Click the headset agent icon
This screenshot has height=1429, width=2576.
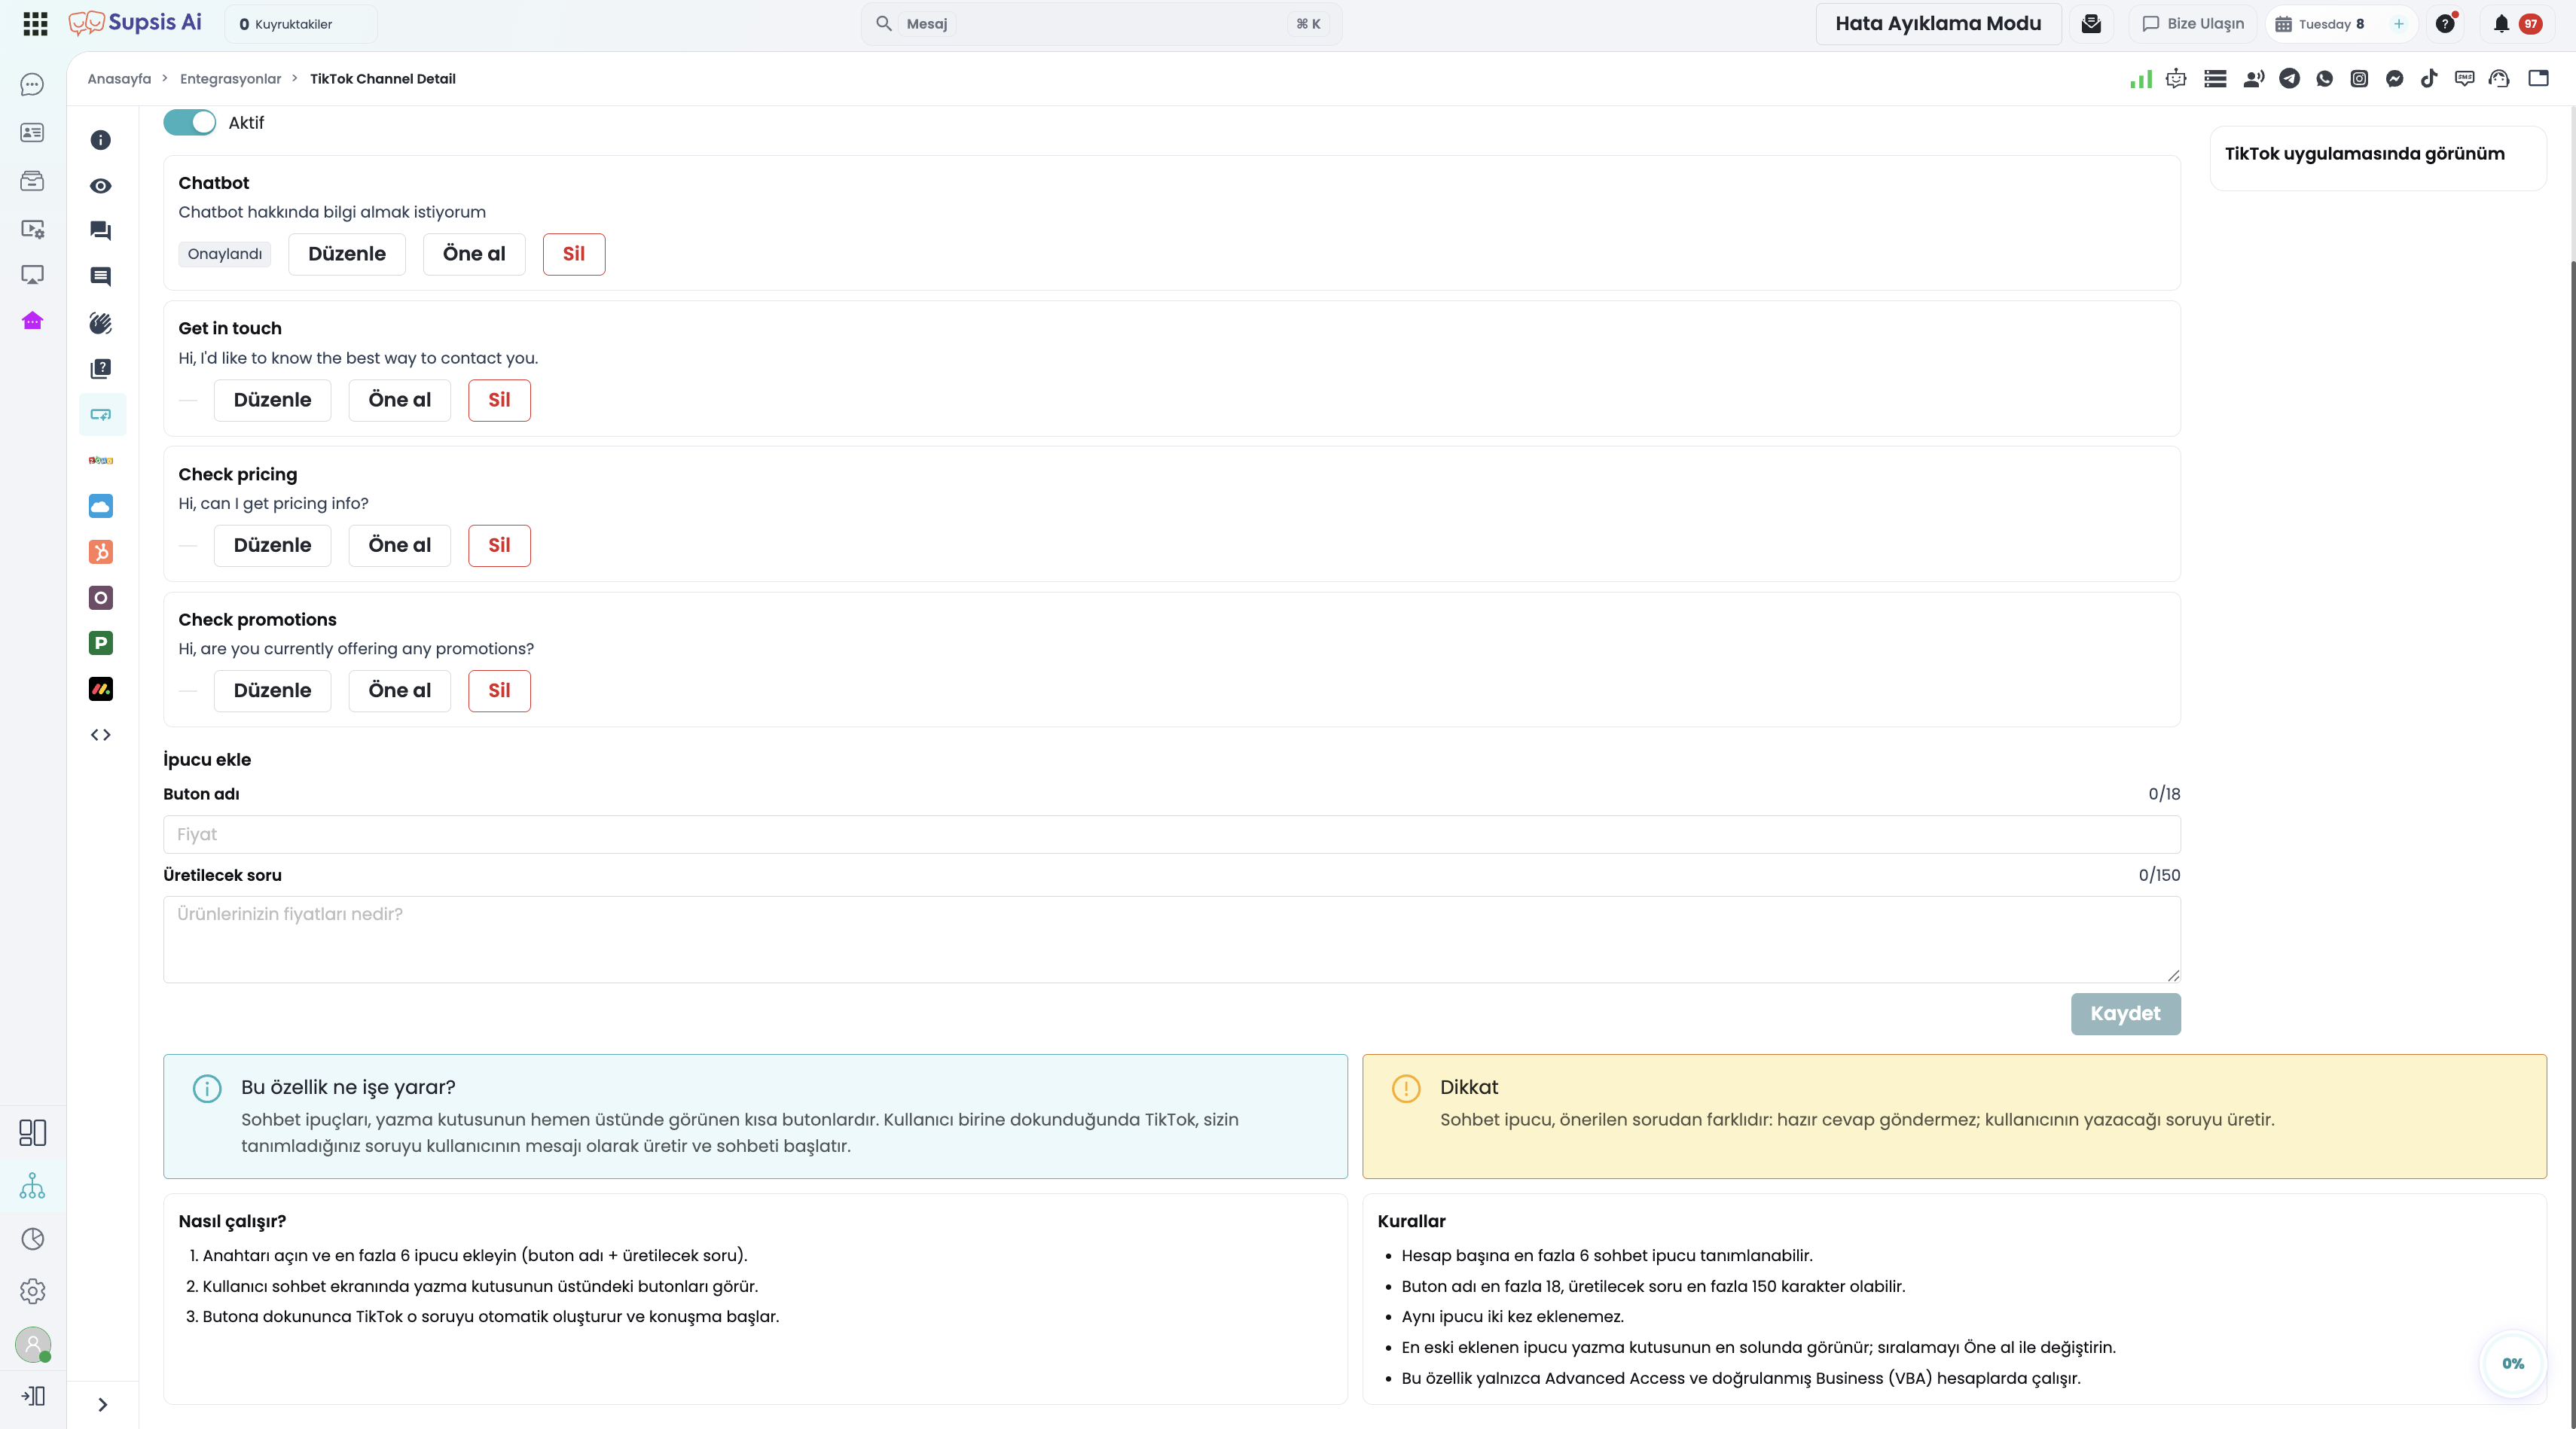click(2499, 79)
